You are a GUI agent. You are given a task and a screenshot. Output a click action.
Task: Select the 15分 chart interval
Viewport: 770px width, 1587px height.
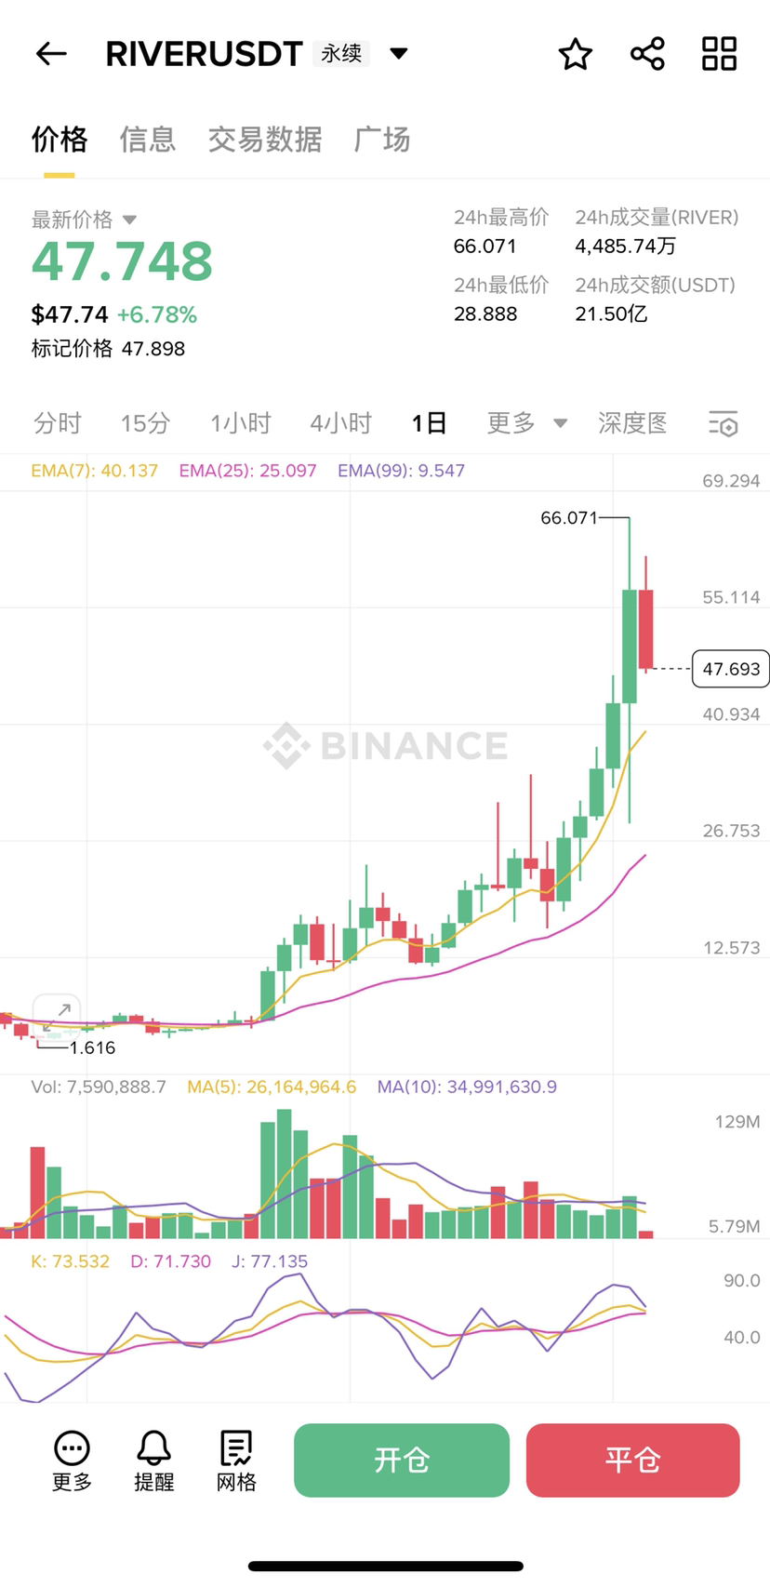[x=145, y=423]
